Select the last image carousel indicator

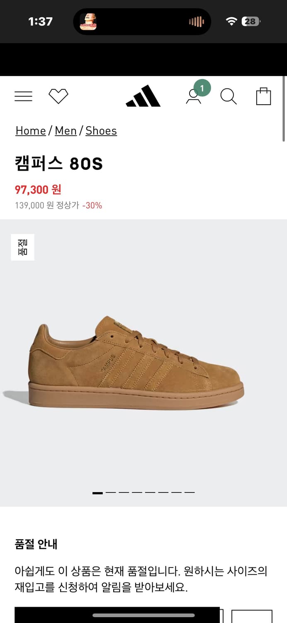(x=190, y=493)
